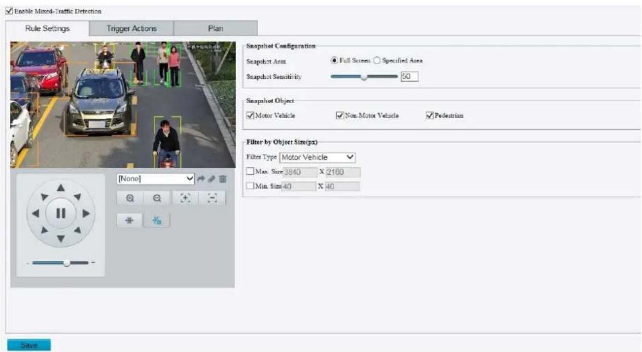Open the Plan tab
The width and height of the screenshot is (642, 352).
(215, 29)
